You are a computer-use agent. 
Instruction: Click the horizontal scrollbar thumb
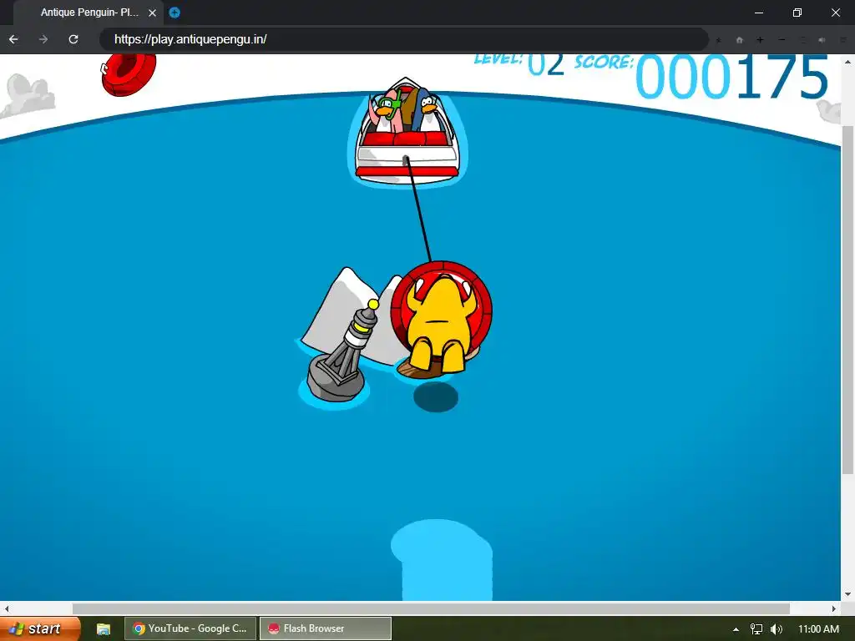[x=431, y=608]
